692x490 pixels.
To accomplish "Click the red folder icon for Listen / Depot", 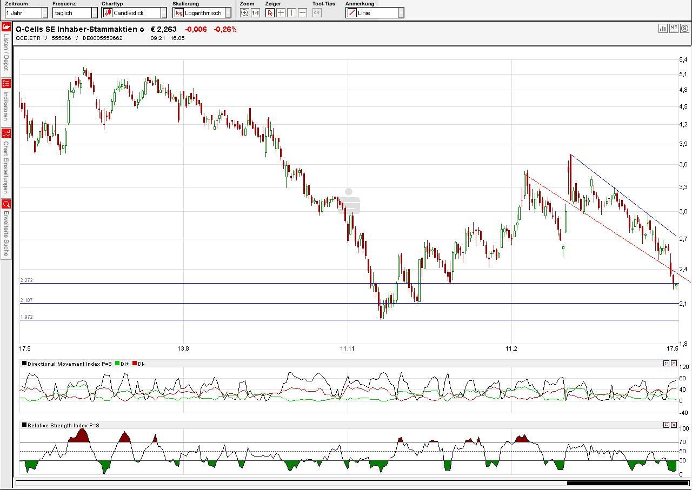I will 6,27.
